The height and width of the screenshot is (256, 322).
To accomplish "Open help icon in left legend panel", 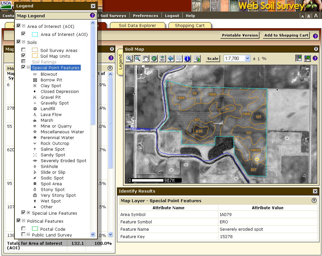I will coord(111,58).
